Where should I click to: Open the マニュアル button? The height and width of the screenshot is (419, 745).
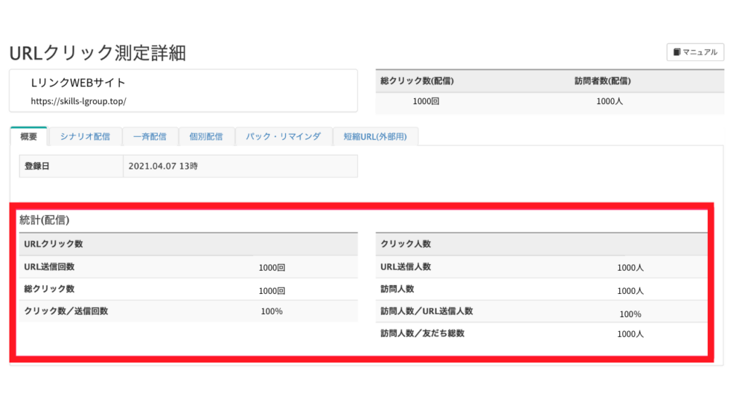[x=695, y=52]
